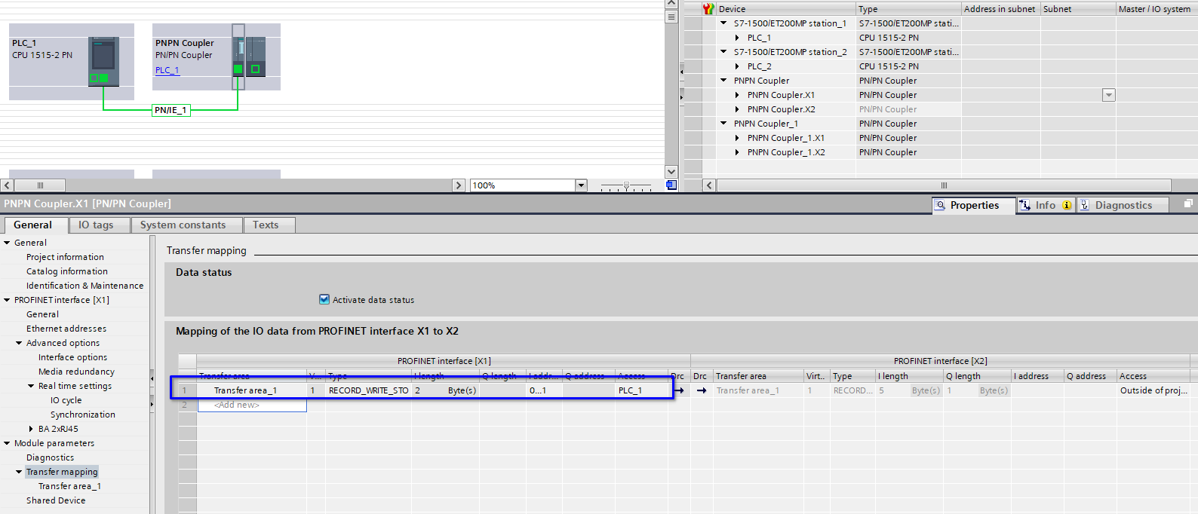Open the subnet dropdown for PNPN Coupler.X1
This screenshot has height=514, width=1198.
pyautogui.click(x=1108, y=95)
